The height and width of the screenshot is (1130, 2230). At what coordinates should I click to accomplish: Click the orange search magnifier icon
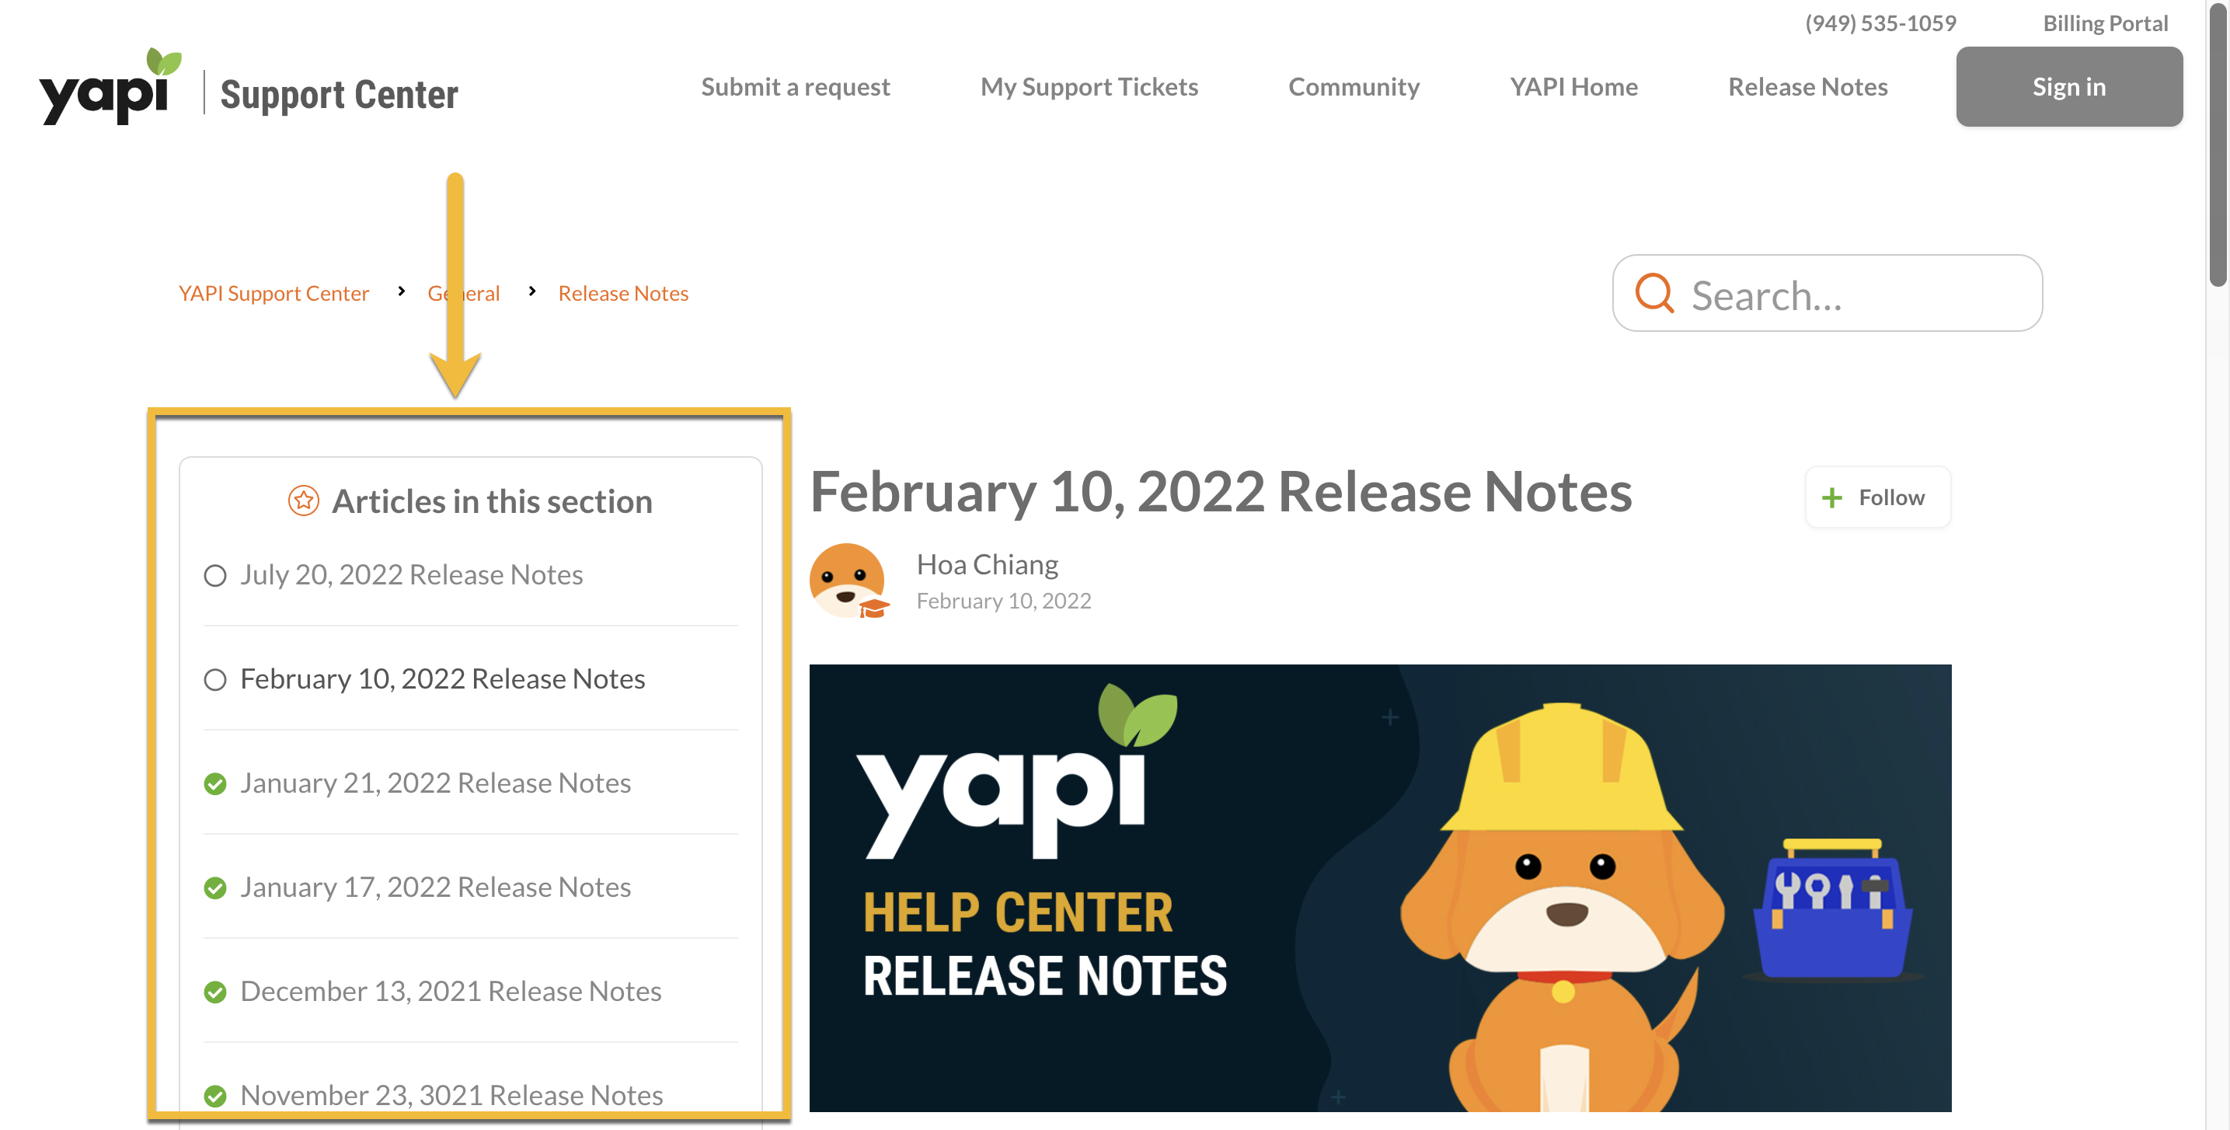pos(1653,294)
